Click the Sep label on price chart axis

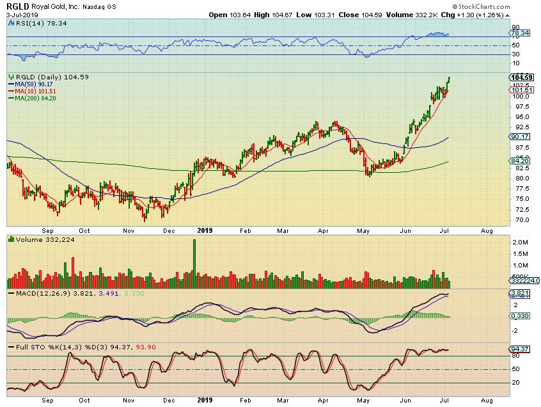point(47,230)
